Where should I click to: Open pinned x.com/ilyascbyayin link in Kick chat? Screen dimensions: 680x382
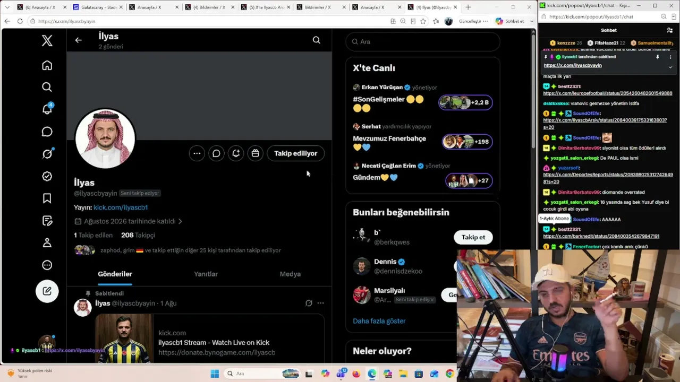573,65
